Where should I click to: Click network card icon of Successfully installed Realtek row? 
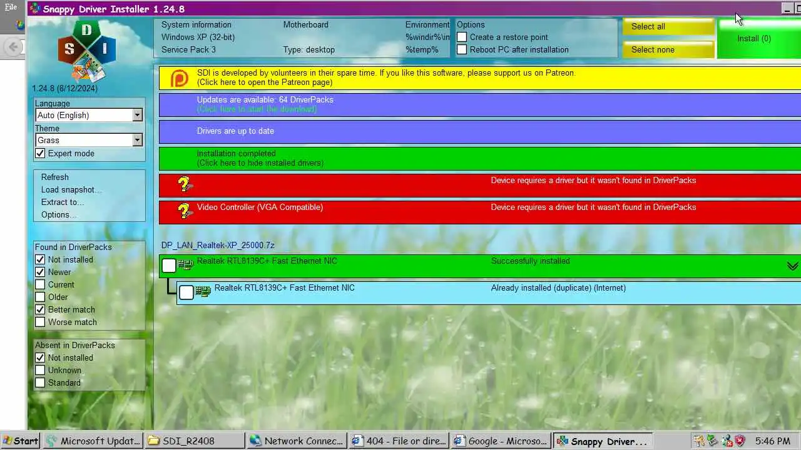(x=185, y=265)
